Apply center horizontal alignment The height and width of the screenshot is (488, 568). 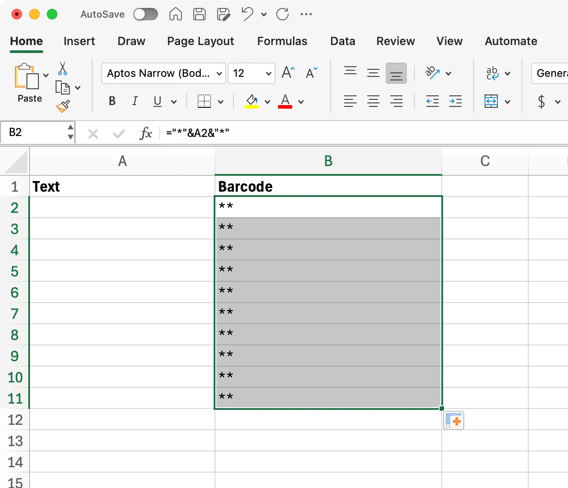[x=373, y=101]
